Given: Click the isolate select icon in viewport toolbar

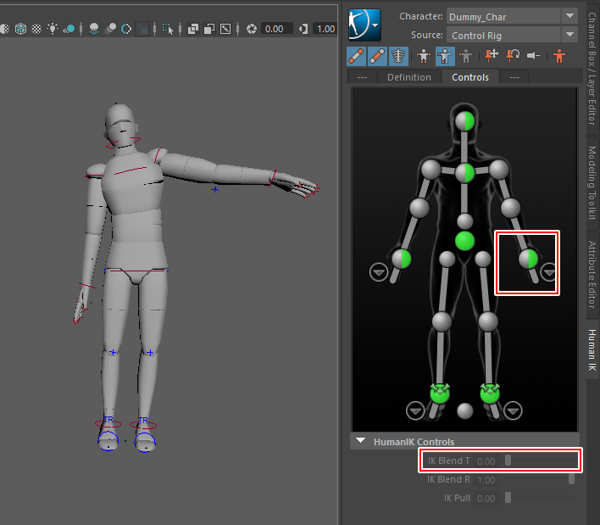Looking at the screenshot, I should tap(168, 28).
